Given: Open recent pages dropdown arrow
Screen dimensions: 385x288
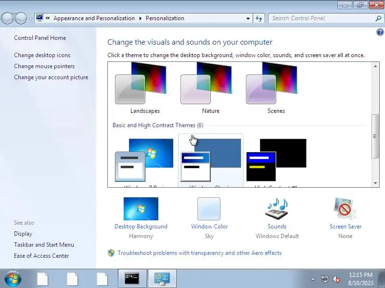Looking at the screenshot, I should (x=30, y=18).
